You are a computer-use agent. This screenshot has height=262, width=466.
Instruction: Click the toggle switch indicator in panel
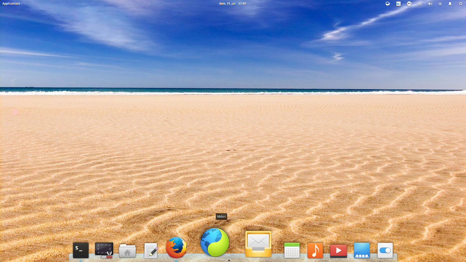398,3
